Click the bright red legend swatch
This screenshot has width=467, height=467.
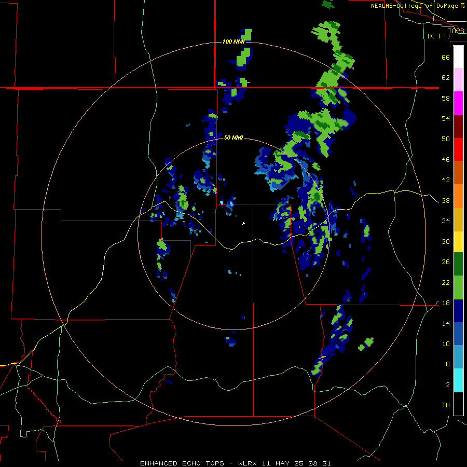pyautogui.click(x=458, y=149)
